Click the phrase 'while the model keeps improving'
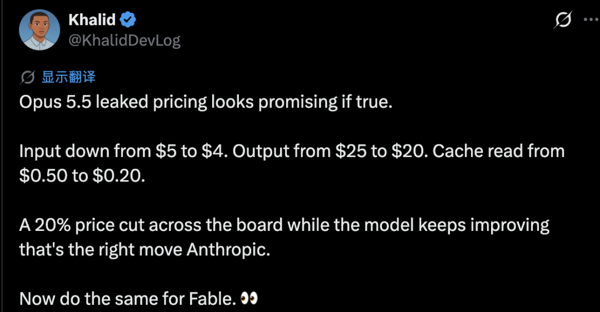The width and height of the screenshot is (600, 312). [419, 225]
